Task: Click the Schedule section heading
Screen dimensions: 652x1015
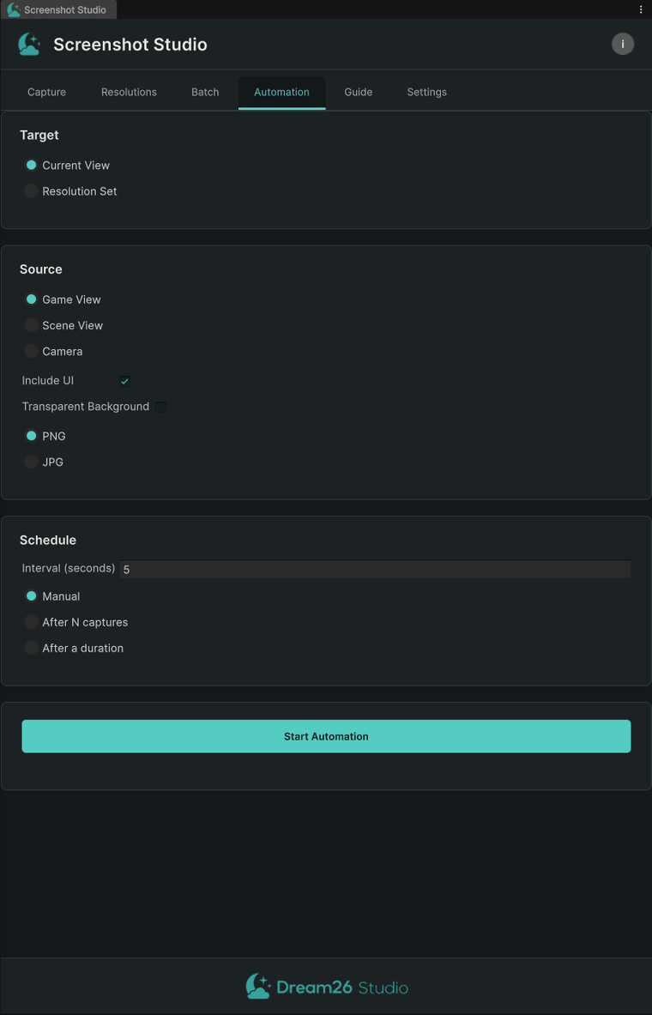Action: (48, 540)
